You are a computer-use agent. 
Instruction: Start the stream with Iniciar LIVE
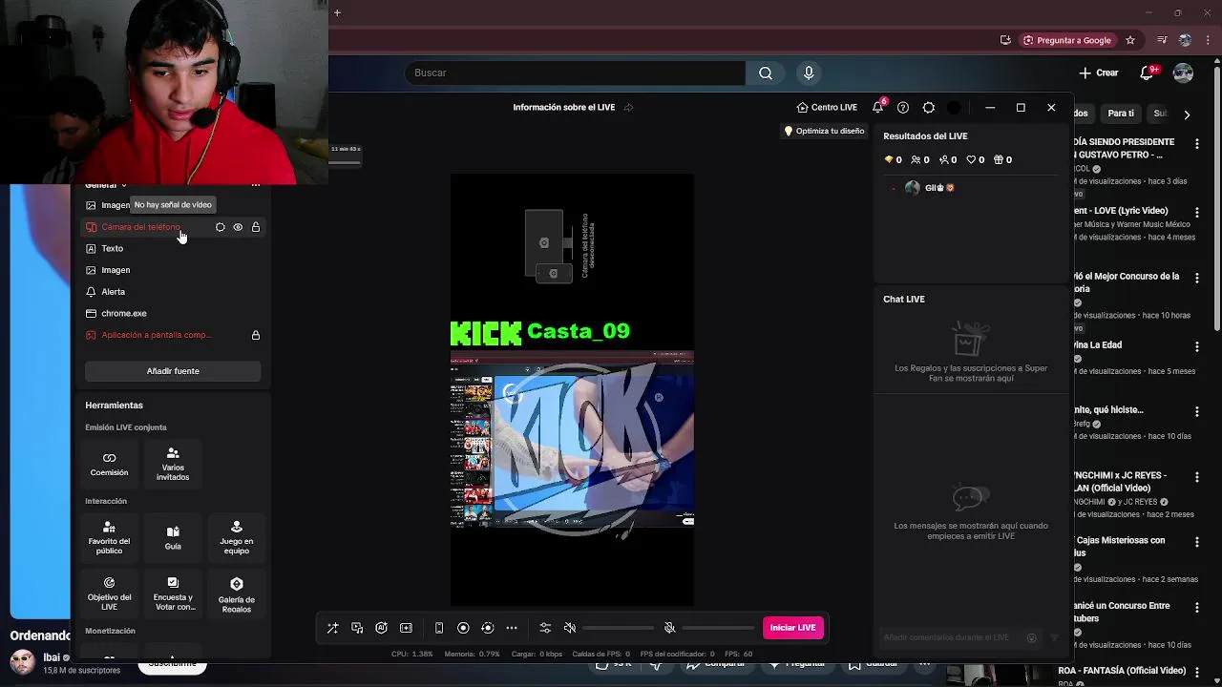tap(792, 628)
